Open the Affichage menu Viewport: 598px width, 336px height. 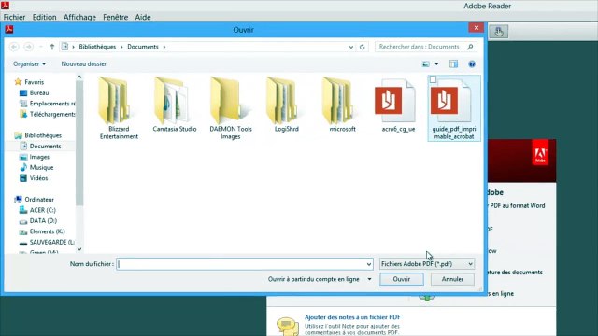point(79,17)
